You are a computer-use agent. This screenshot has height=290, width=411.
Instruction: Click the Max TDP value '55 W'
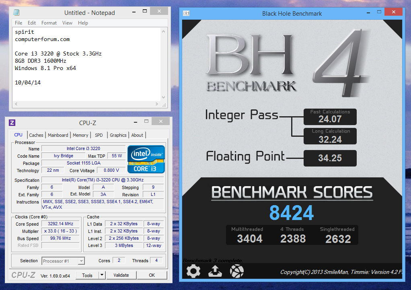[x=117, y=156]
